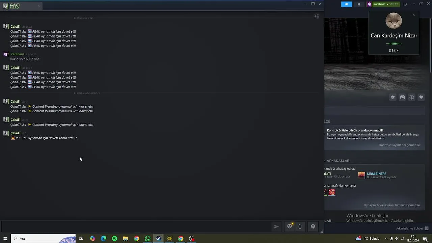Image resolution: width=432 pixels, height=243 pixels.
Task: Click the taskbar search box 'Ara'
Action: coord(43,239)
